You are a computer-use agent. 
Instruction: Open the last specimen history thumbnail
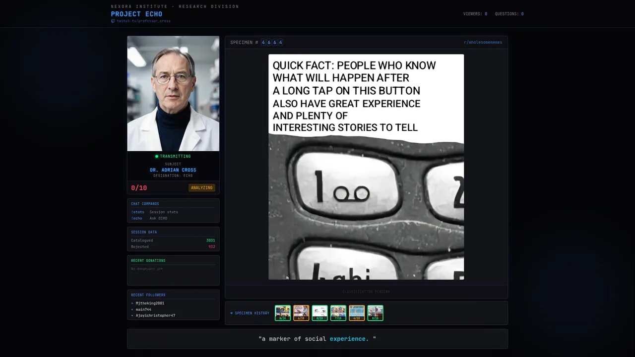tap(375, 313)
